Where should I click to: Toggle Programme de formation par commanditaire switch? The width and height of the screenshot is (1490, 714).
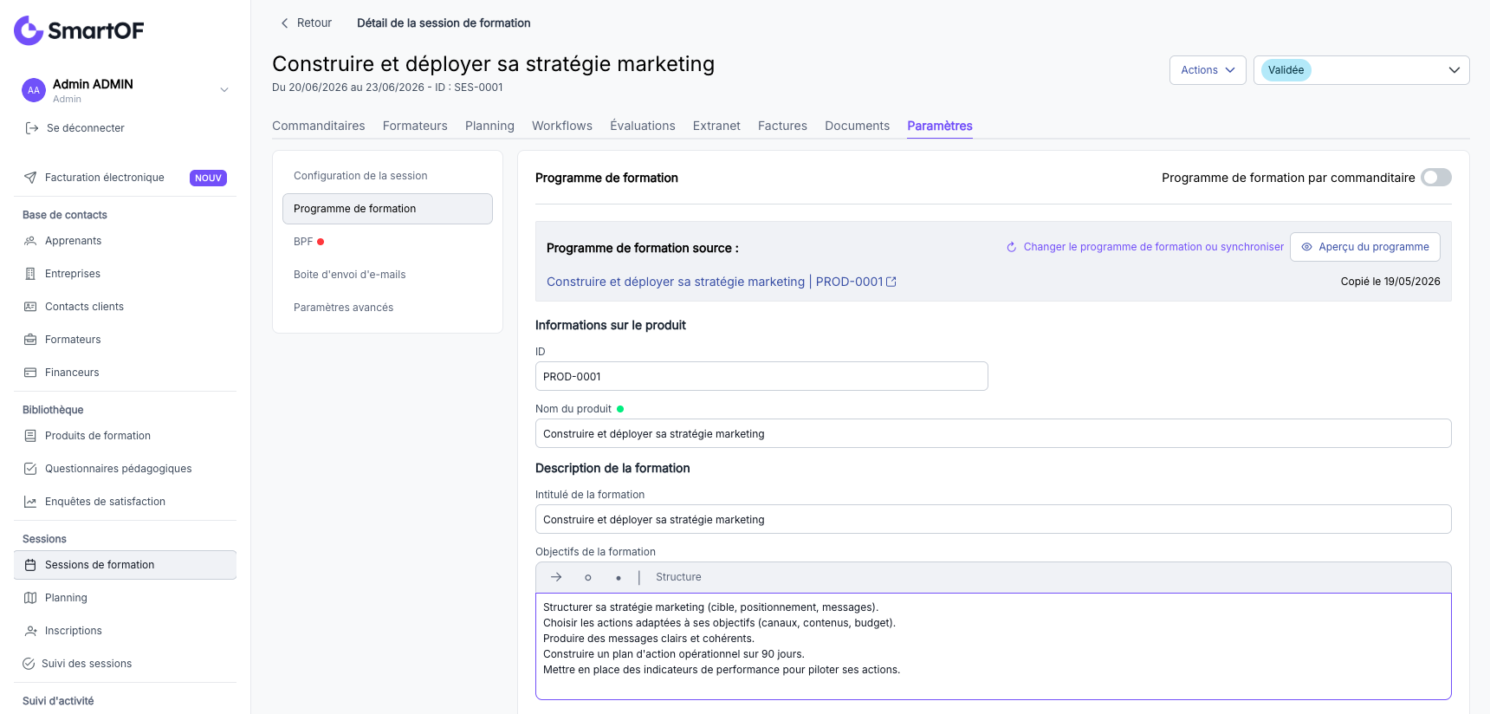[1436, 178]
